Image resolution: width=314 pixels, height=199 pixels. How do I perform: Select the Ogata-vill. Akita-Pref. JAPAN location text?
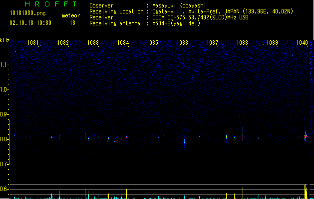[x=223, y=11]
